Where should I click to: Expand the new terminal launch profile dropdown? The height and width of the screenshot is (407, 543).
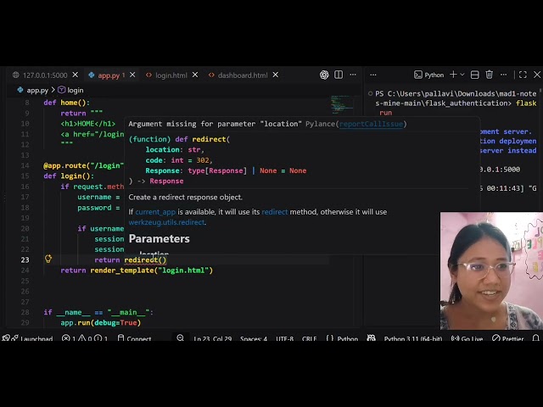462,75
